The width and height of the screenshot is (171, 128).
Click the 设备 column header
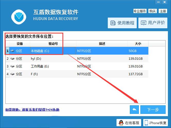pos(20,44)
